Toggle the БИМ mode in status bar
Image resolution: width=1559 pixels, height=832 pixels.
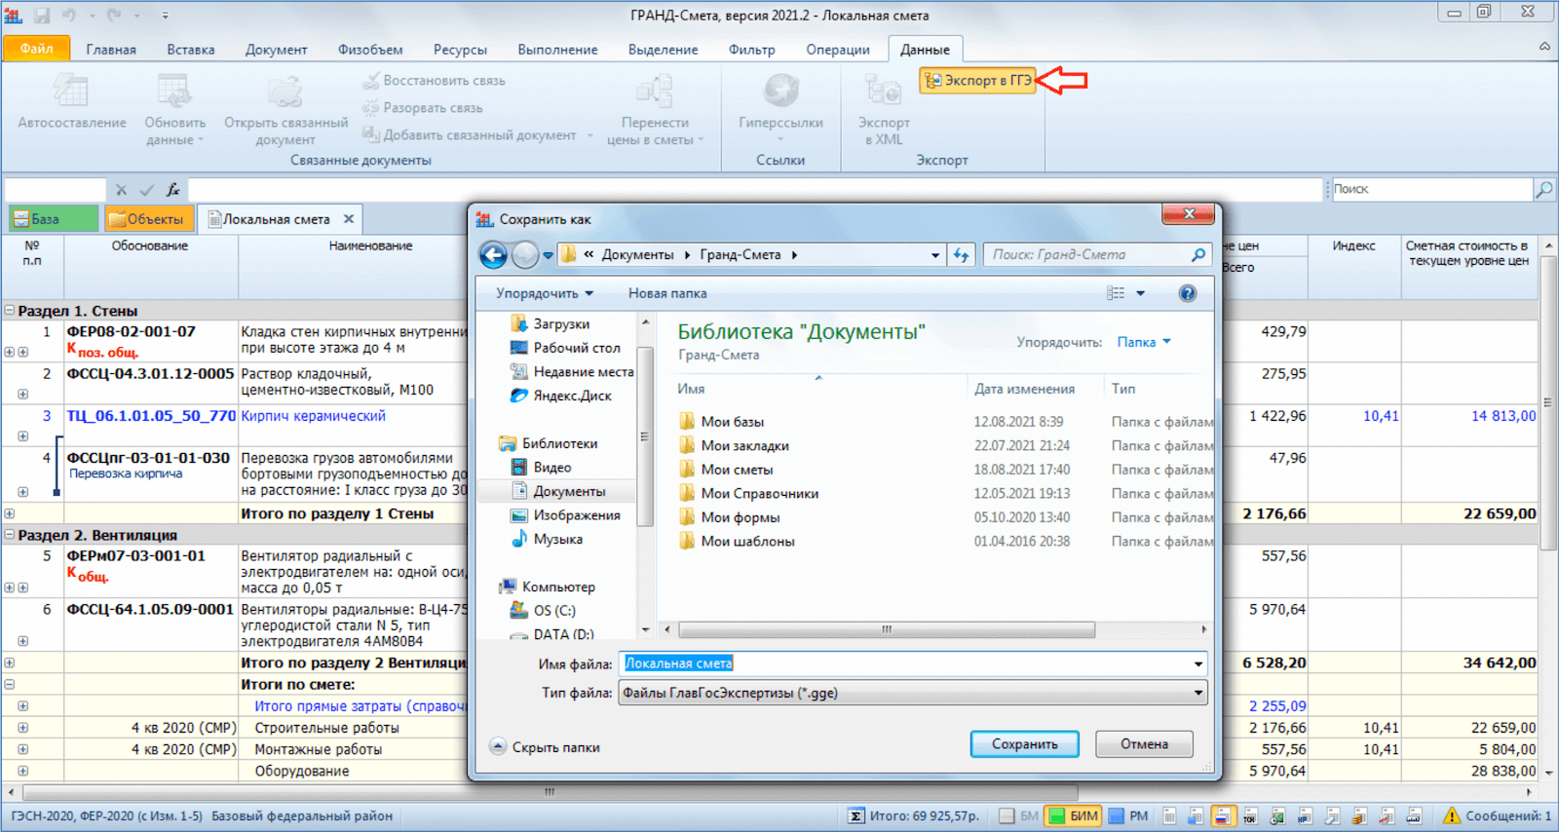pos(1073,816)
